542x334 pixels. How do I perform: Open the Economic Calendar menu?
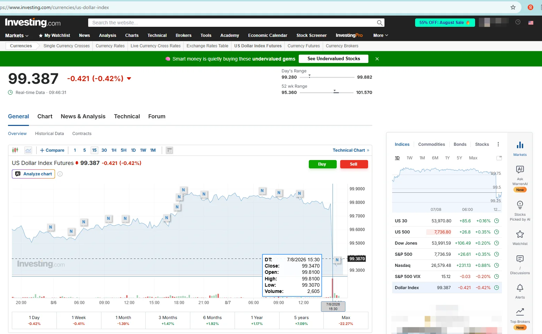(268, 35)
